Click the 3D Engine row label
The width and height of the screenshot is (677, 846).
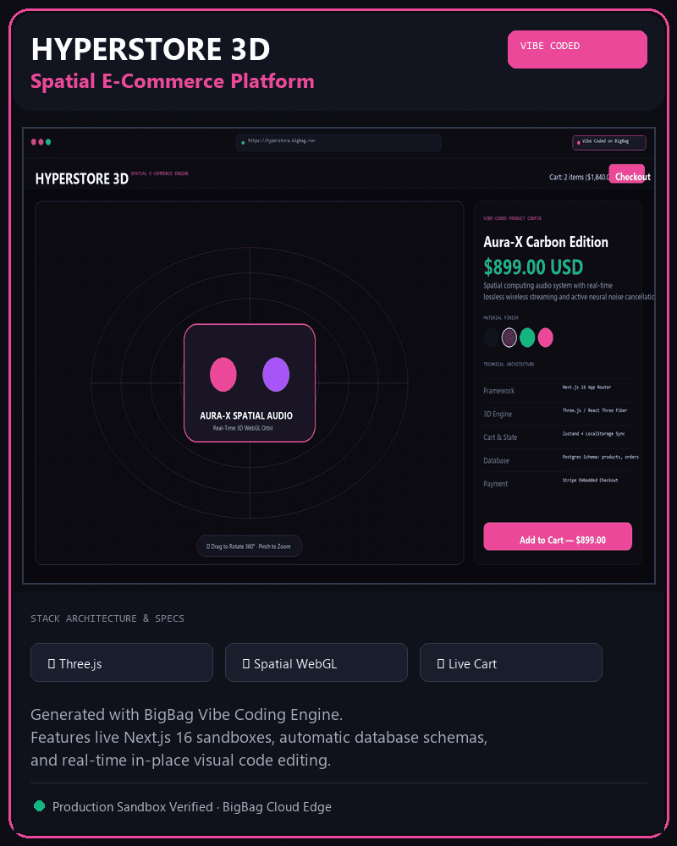point(498,414)
